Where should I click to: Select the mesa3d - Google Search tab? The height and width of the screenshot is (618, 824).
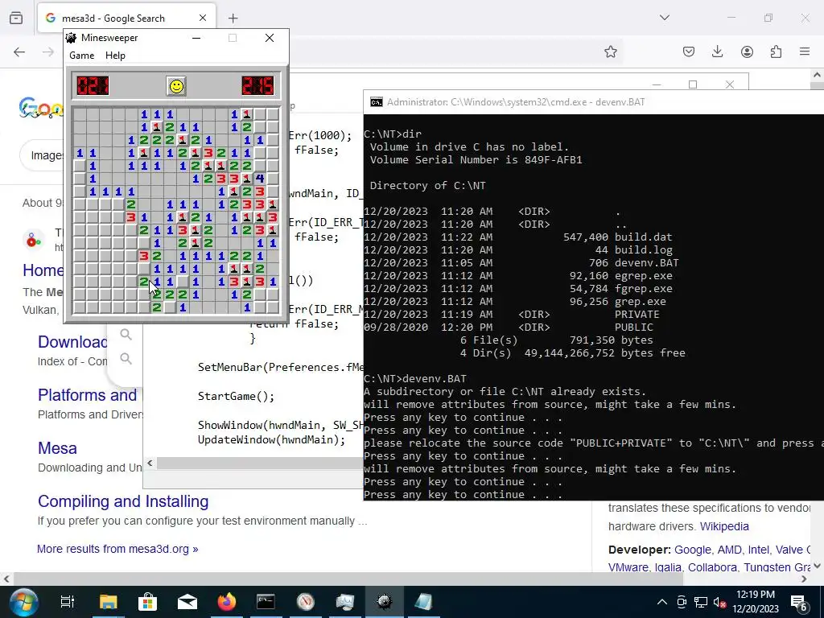pos(126,19)
